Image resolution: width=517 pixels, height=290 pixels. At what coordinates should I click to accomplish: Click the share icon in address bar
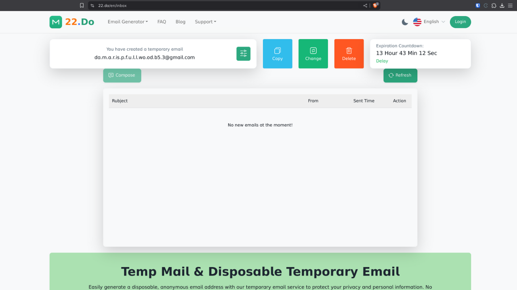365,6
